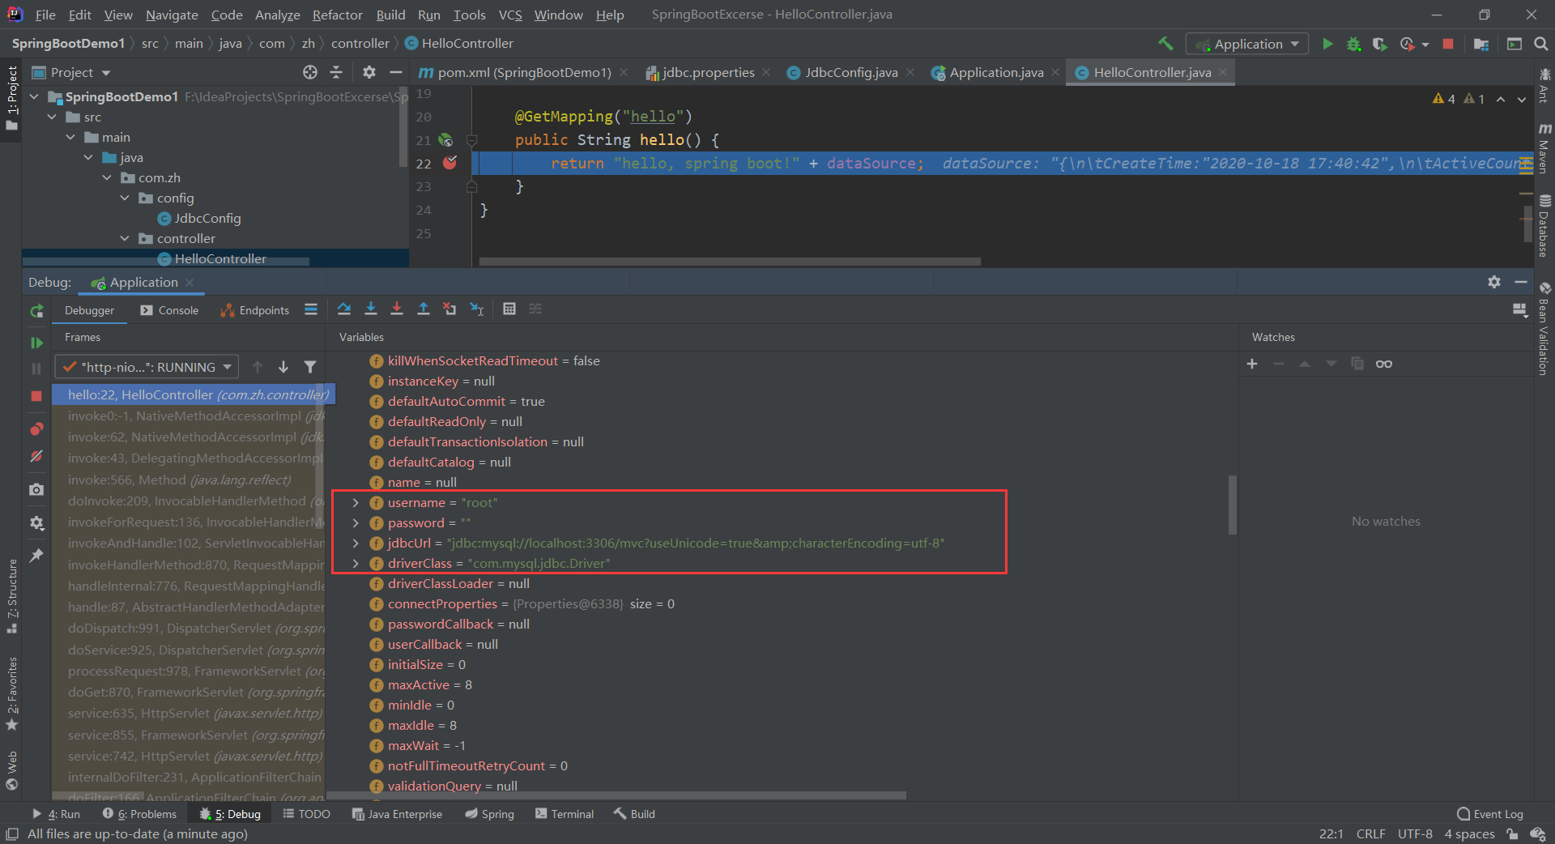The width and height of the screenshot is (1555, 844).
Task: Open the http-nio thread selector dropdown
Action: pos(147,367)
